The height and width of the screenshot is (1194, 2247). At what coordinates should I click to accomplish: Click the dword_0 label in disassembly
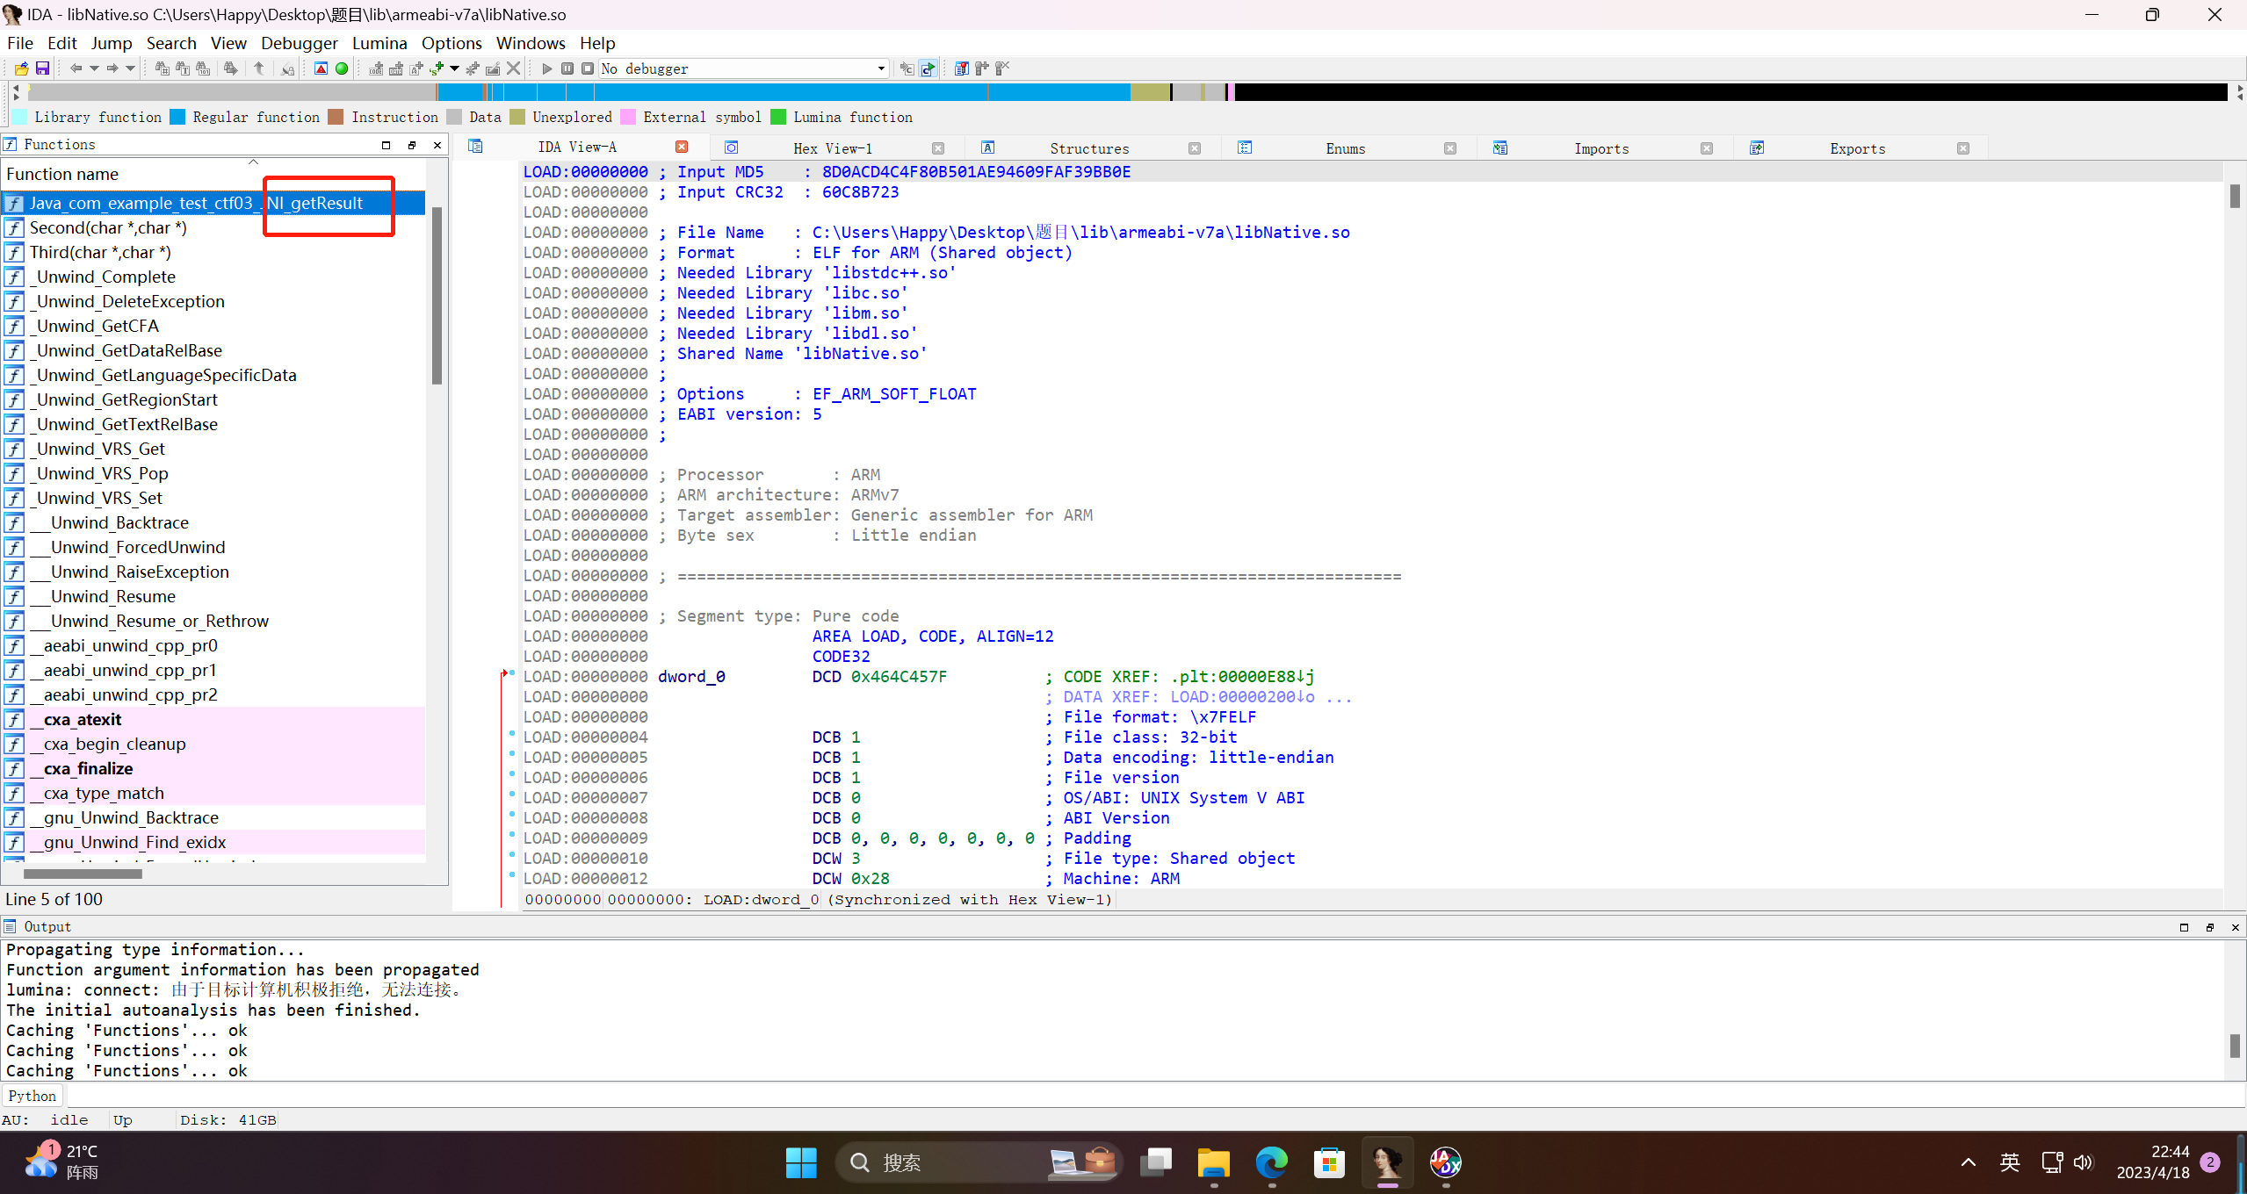pyautogui.click(x=691, y=677)
